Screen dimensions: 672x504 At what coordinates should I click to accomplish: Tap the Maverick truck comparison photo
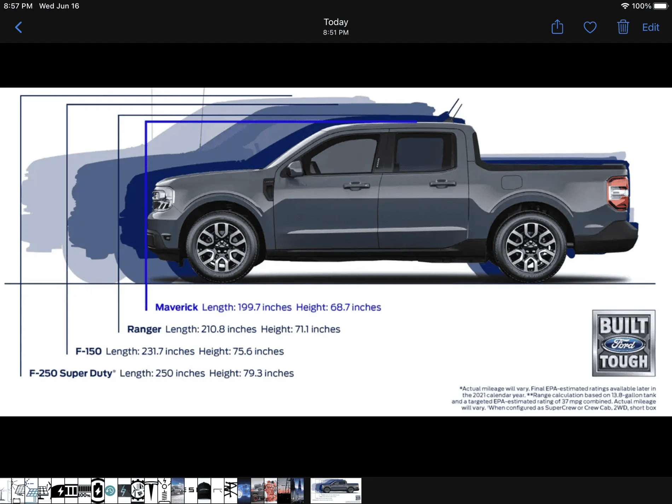336,252
